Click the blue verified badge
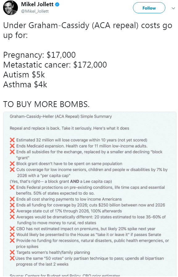The height and width of the screenshot is (277, 178). click(x=57, y=4)
